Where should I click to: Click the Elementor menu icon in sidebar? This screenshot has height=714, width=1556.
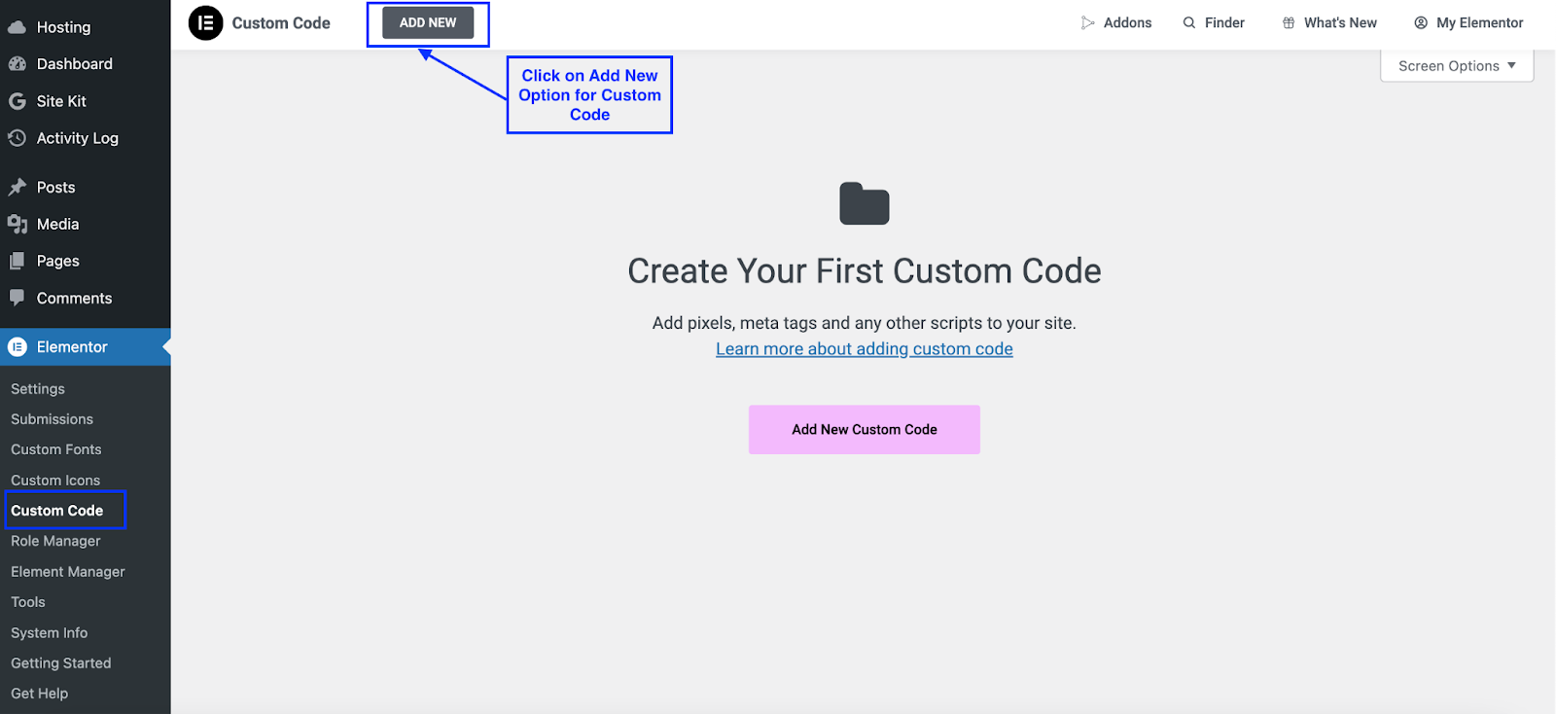[x=17, y=346]
